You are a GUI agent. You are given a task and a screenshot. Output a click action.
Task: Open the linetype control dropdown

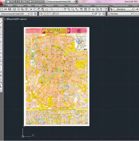point(136,14)
